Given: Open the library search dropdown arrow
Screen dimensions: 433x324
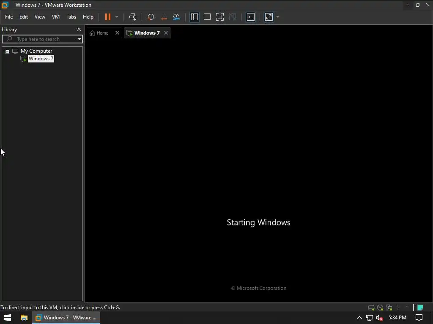Looking at the screenshot, I should [79, 39].
